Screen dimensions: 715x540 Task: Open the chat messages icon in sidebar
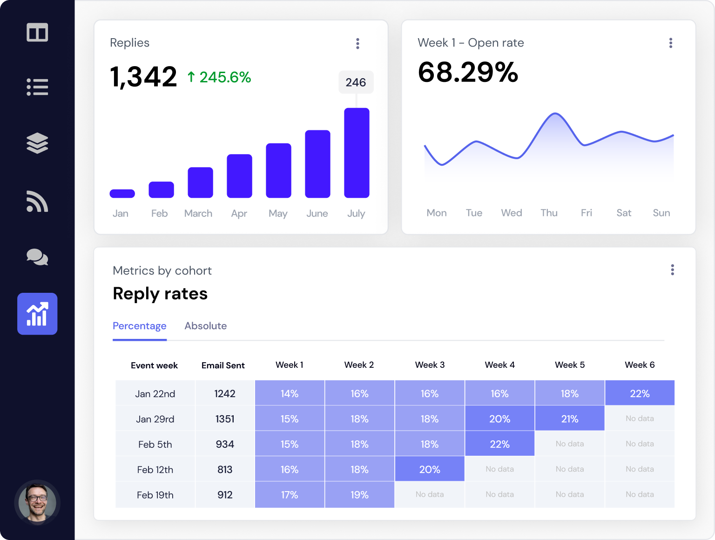(37, 257)
